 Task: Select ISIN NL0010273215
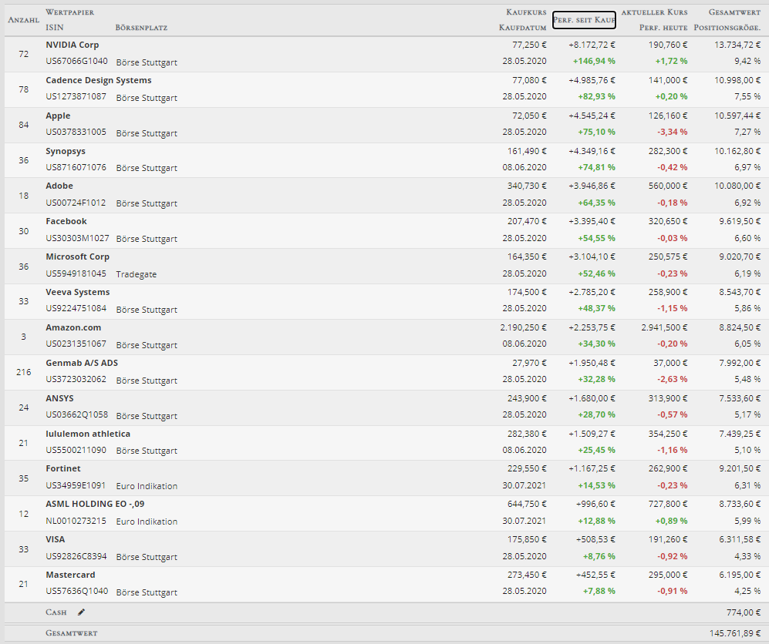76,521
